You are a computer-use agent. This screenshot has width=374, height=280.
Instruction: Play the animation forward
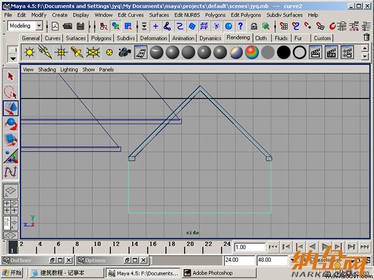tap(325, 247)
